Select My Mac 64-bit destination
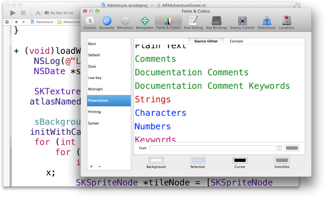This screenshot has height=197, width=325. point(59,13)
